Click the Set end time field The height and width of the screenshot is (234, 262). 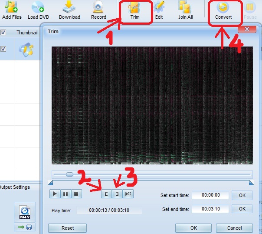(x=210, y=209)
